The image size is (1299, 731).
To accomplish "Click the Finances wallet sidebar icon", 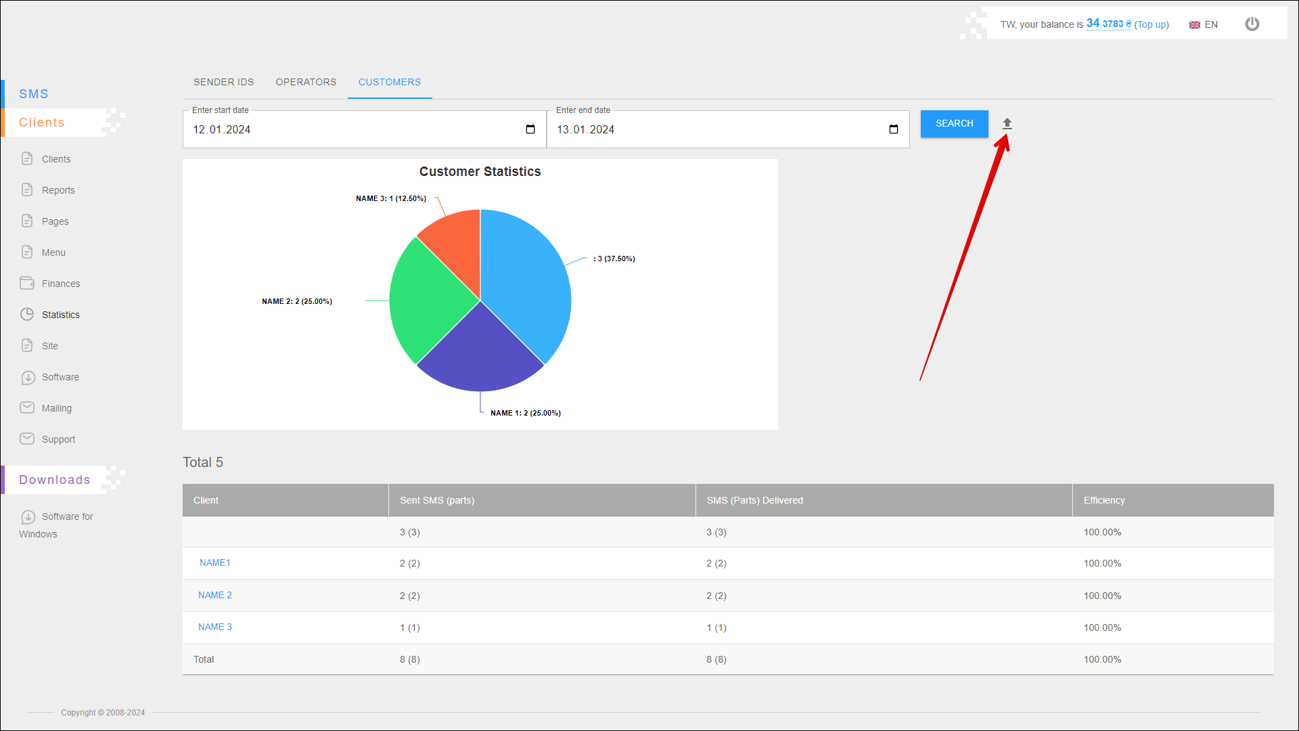I will [x=27, y=283].
